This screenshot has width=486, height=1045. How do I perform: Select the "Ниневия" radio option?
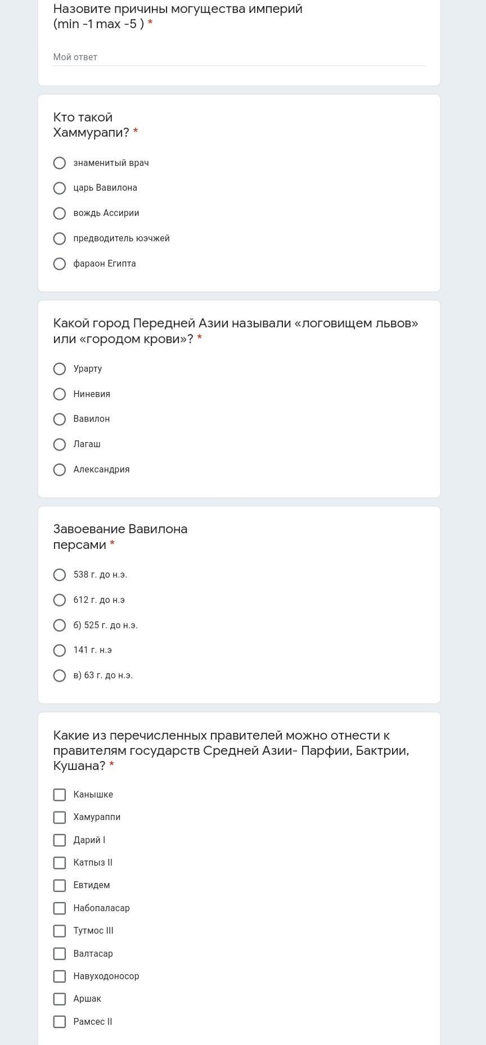click(60, 394)
